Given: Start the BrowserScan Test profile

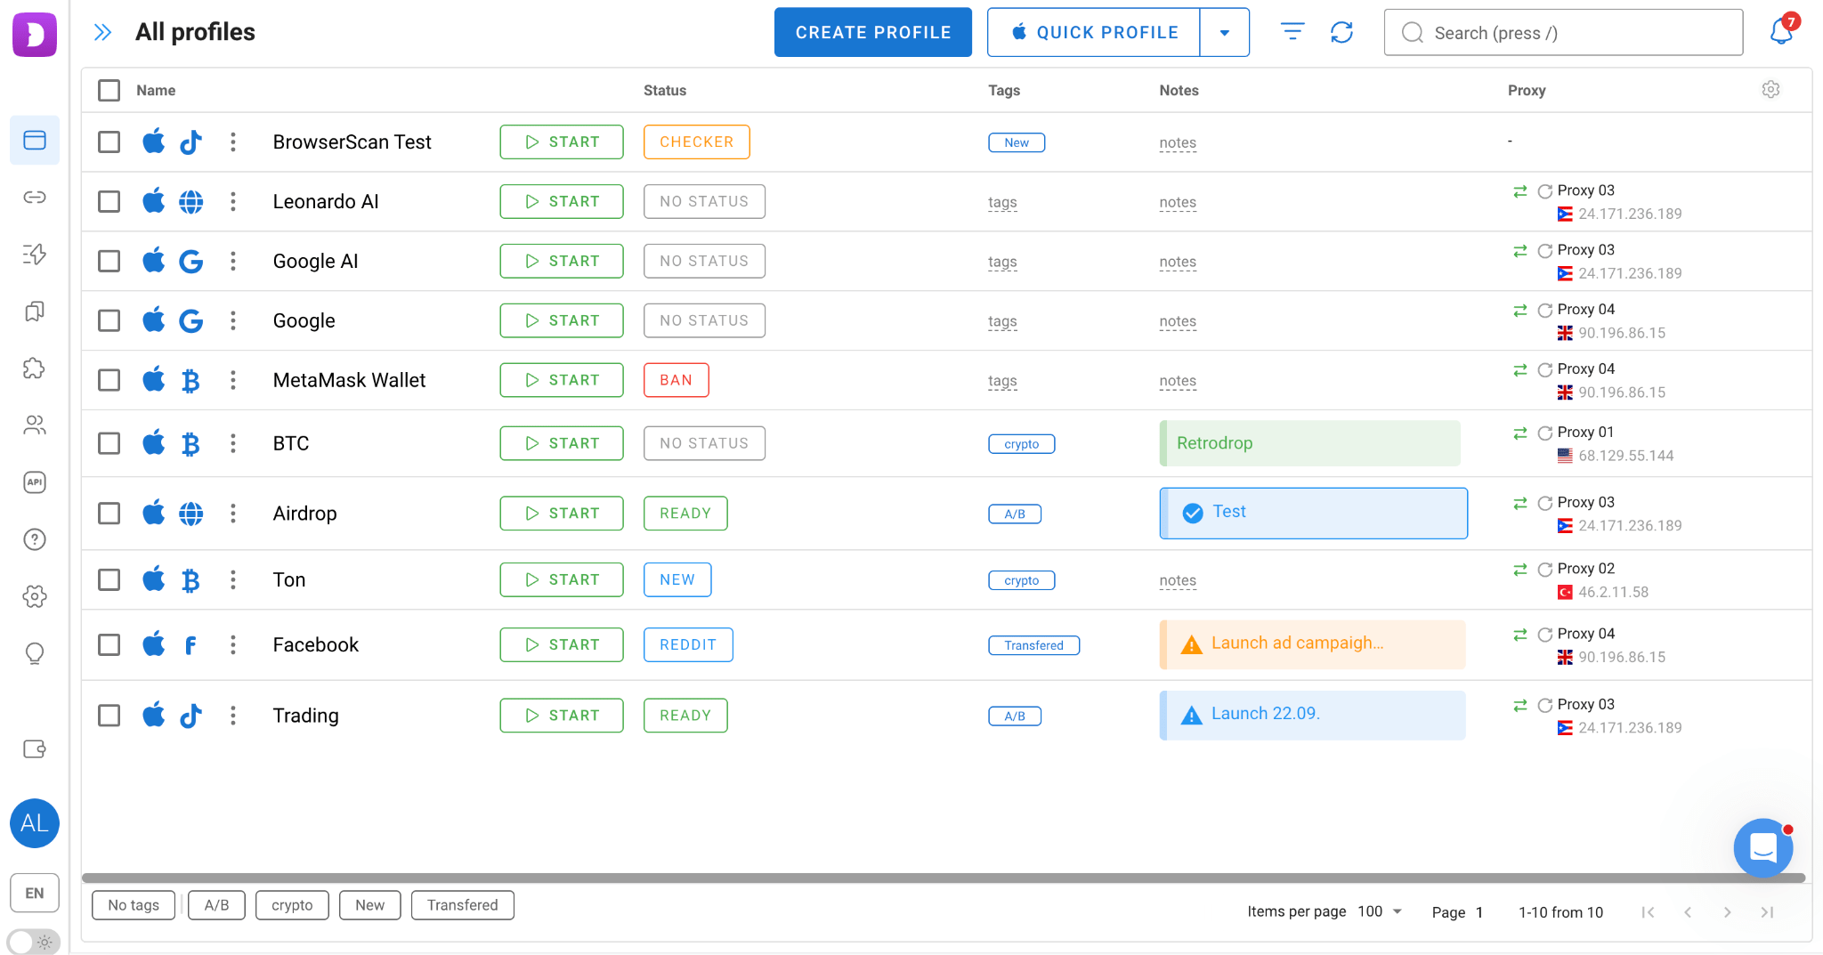Looking at the screenshot, I should click(562, 142).
